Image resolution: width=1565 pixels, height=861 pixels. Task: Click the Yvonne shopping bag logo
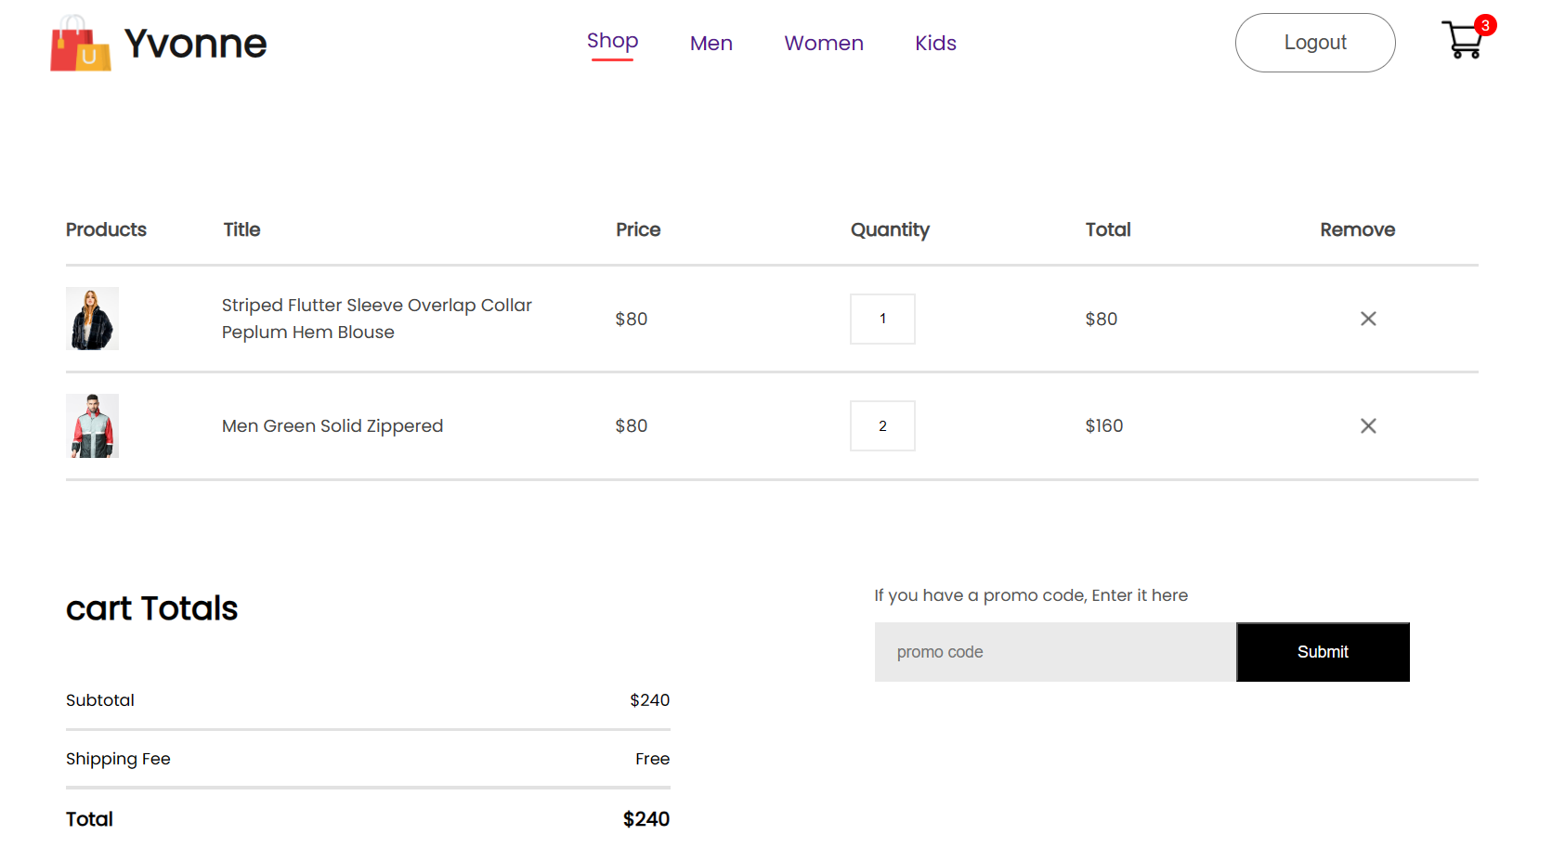click(81, 43)
